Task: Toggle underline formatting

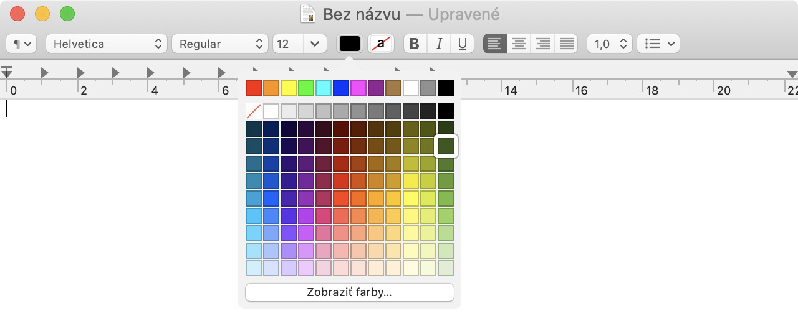Action: point(463,44)
